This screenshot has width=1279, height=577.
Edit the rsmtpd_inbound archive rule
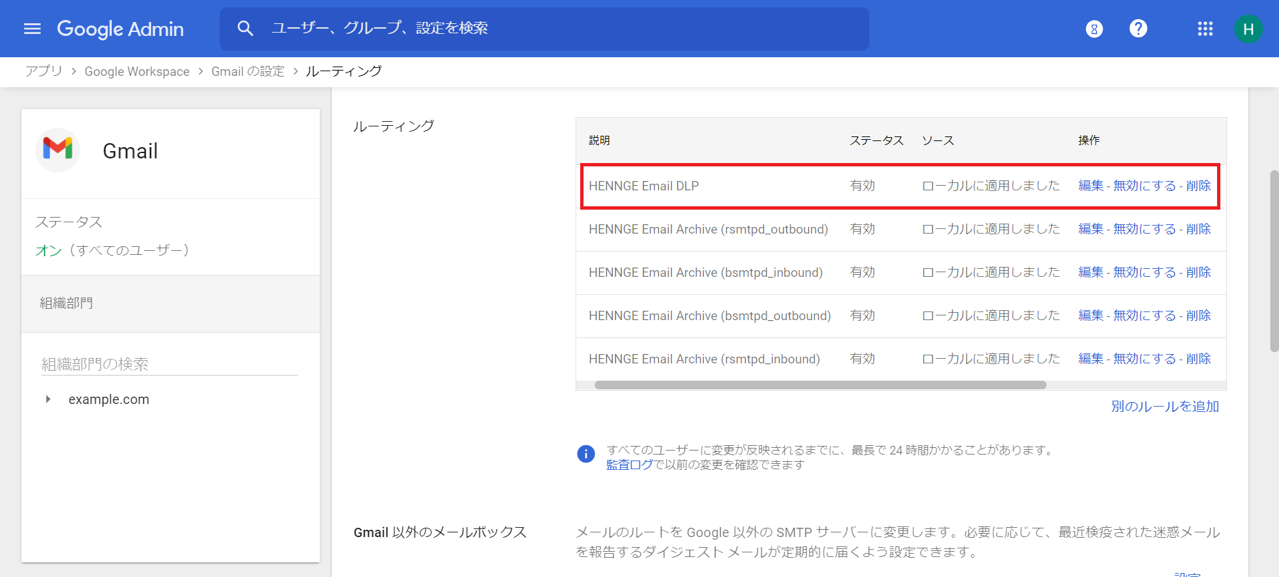1090,359
